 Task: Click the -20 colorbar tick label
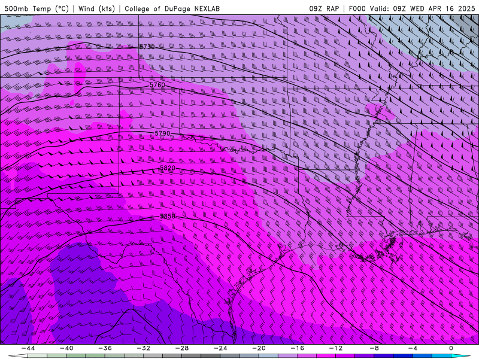(259, 348)
